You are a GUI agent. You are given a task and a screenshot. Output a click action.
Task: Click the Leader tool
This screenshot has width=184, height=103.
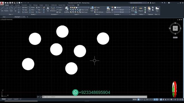click(x=59, y=10)
